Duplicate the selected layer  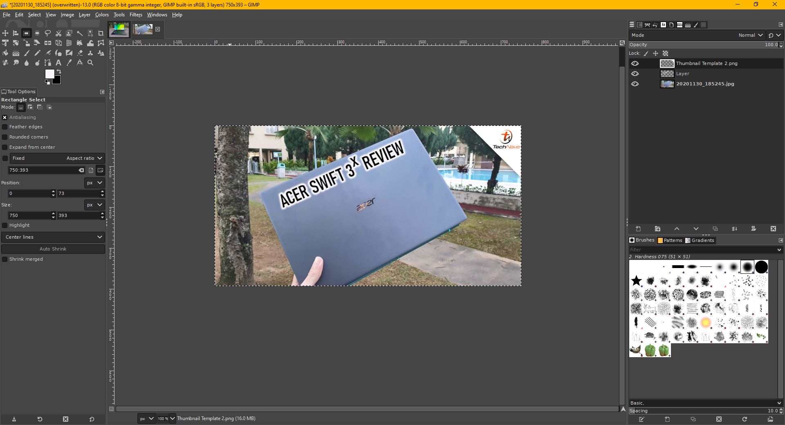tap(715, 229)
